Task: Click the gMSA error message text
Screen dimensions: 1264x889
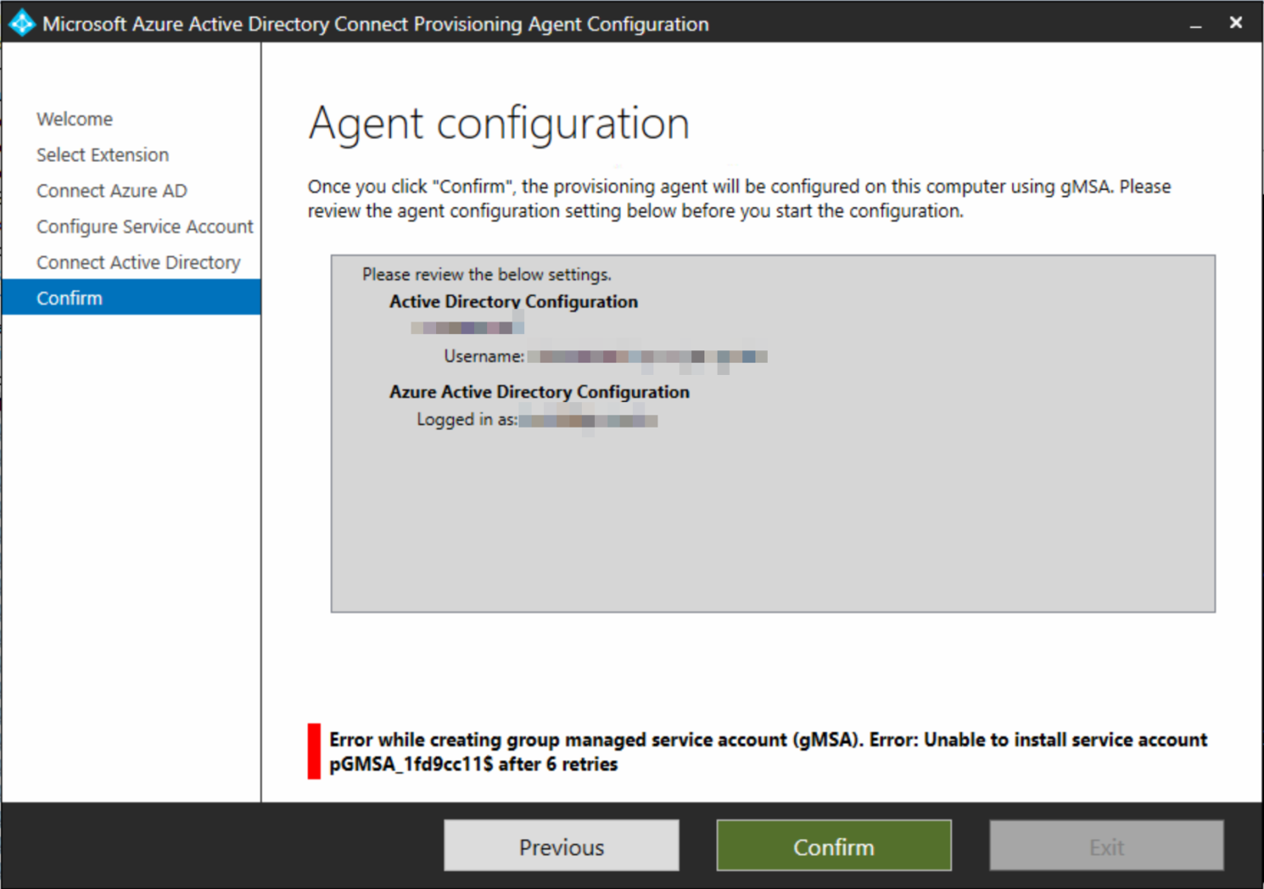Action: coord(767,751)
